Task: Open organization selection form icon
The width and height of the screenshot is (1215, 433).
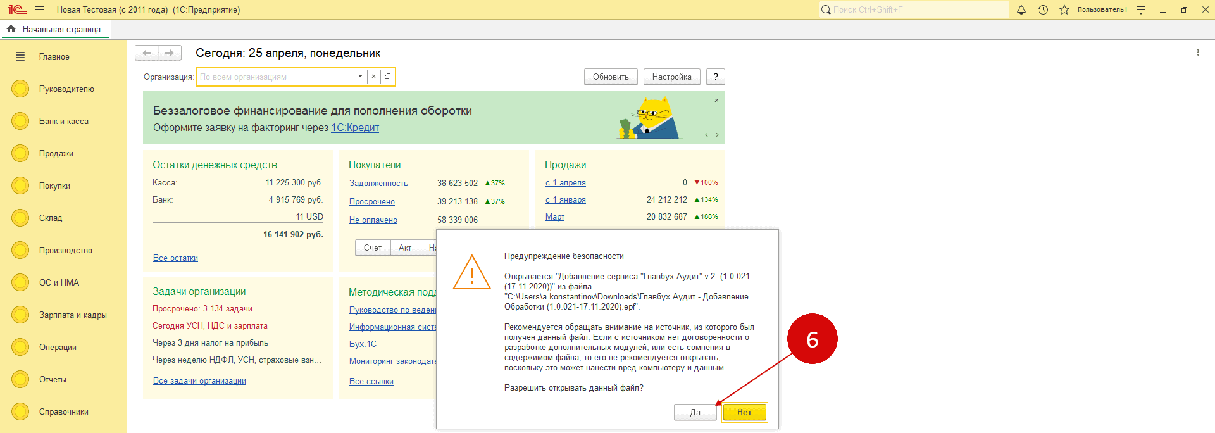Action: [388, 77]
